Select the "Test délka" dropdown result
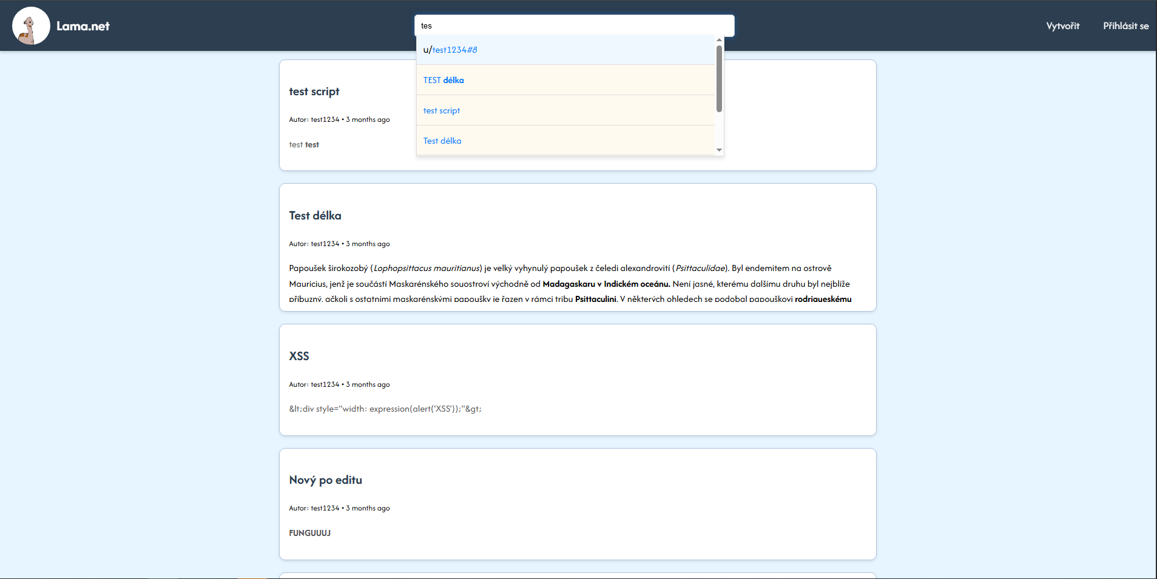The image size is (1157, 579). (442, 141)
